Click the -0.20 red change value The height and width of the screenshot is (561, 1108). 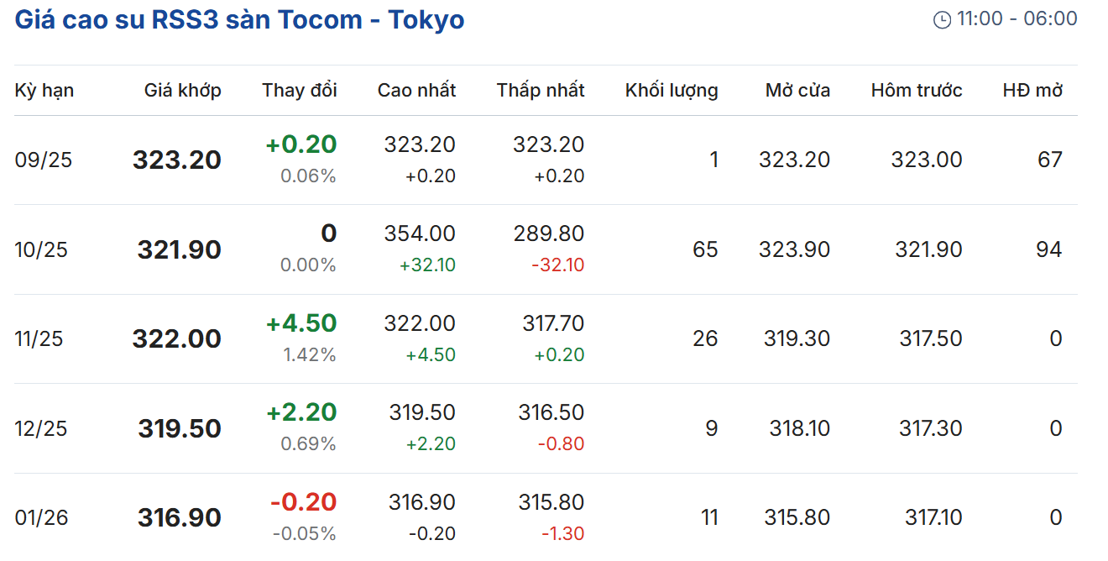click(303, 502)
